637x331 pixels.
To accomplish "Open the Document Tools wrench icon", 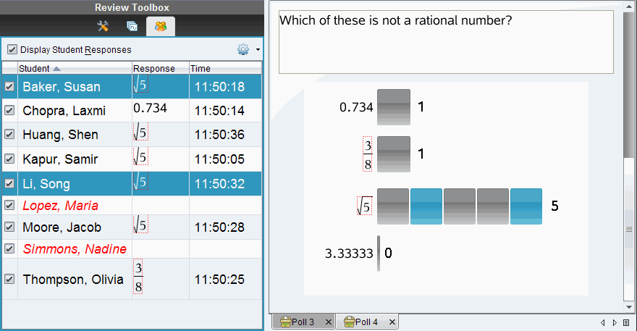I will click(103, 27).
